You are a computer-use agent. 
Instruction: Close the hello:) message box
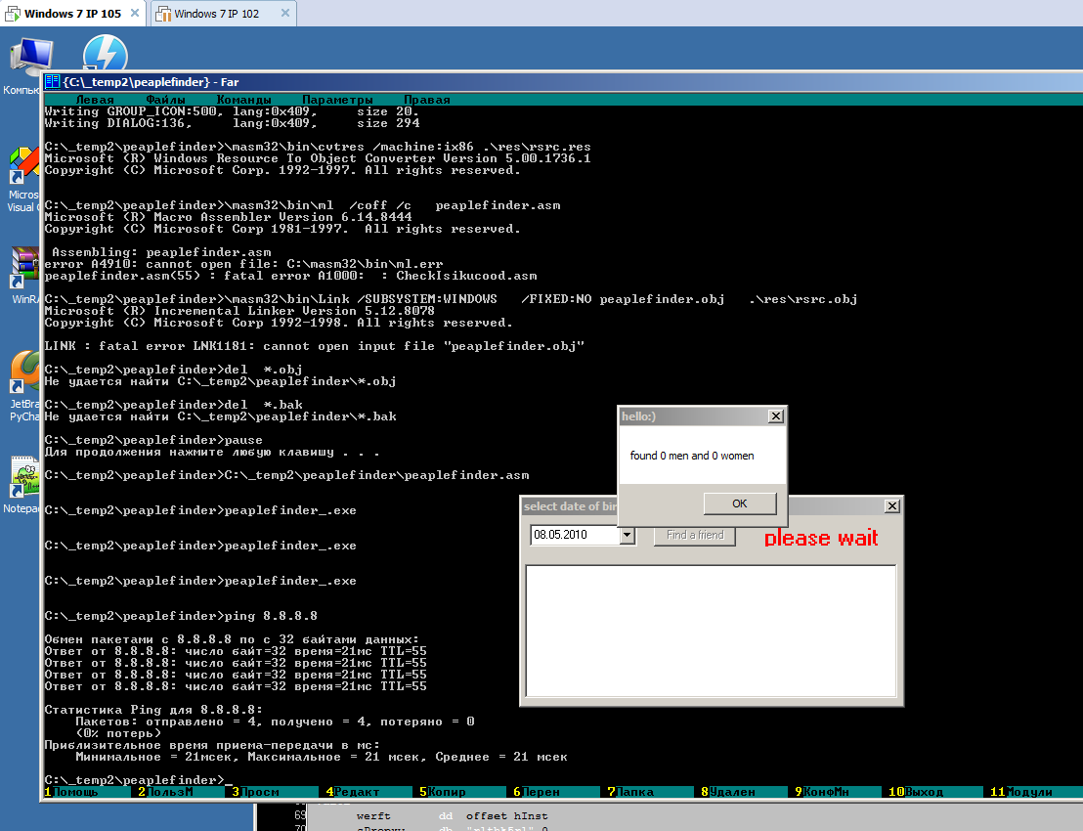pos(776,416)
